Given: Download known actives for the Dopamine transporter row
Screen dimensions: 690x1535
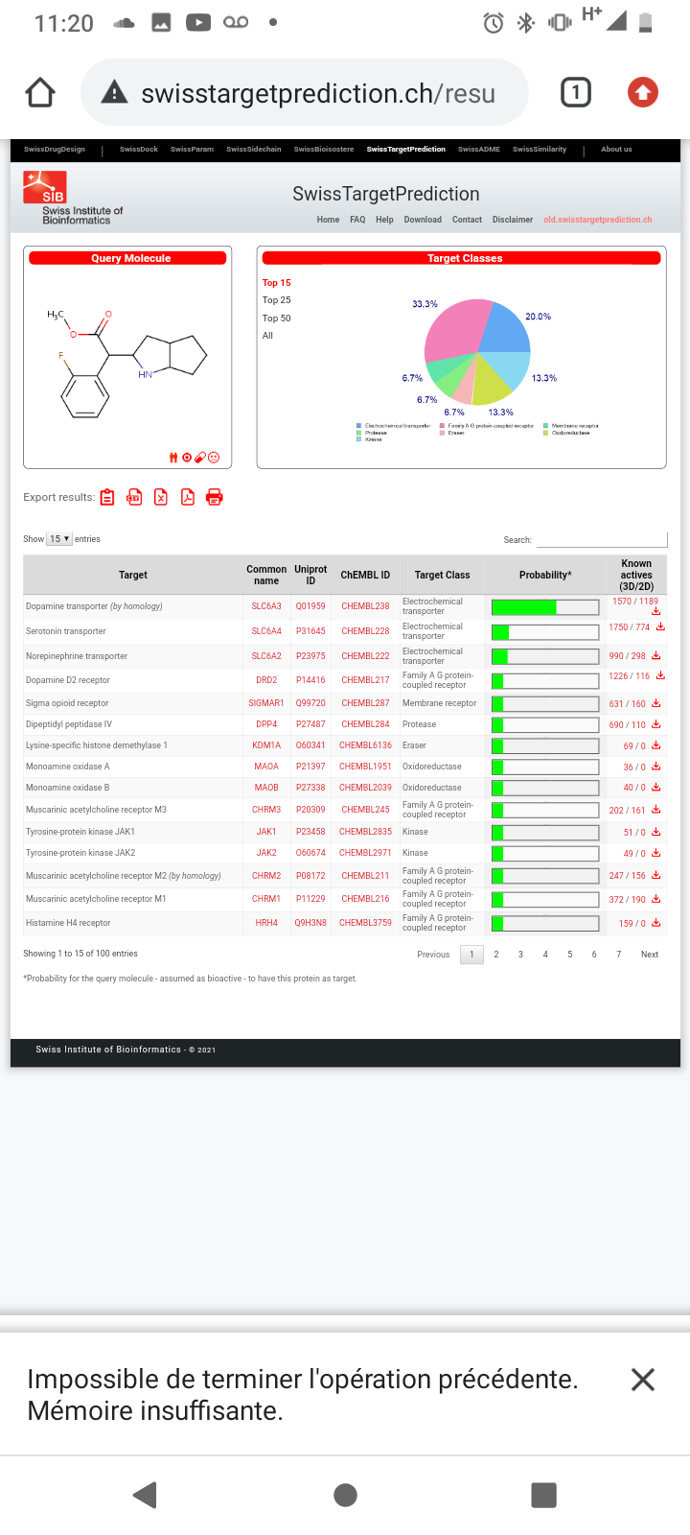Looking at the screenshot, I should click(x=656, y=611).
